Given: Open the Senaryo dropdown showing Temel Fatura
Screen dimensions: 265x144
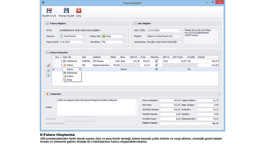Looking at the screenshot, I should point(83,36).
